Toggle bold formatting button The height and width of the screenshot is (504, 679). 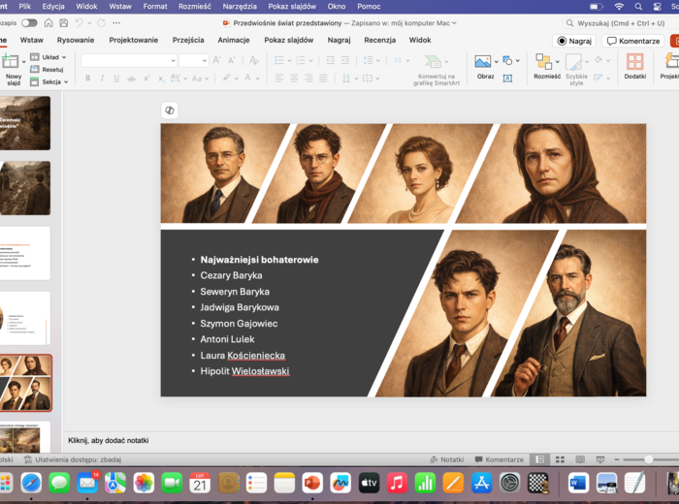point(87,78)
